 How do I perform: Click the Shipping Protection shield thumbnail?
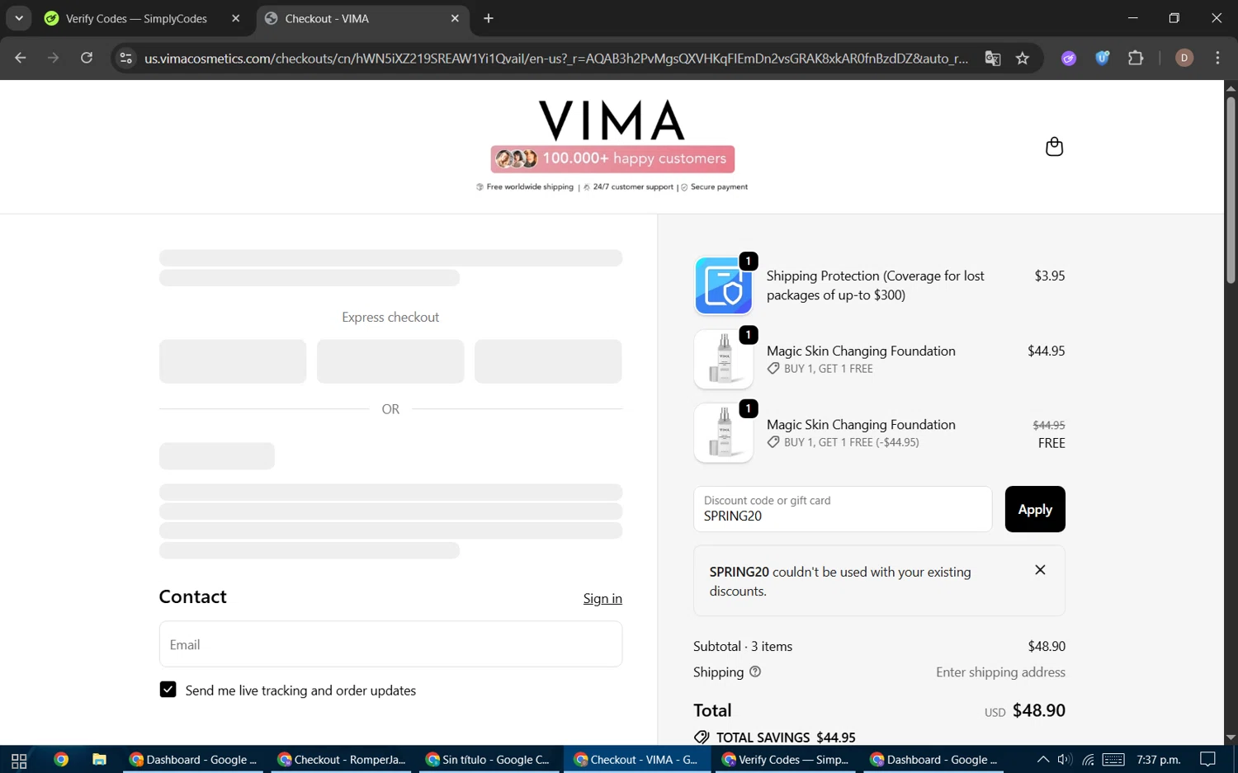[x=724, y=285]
